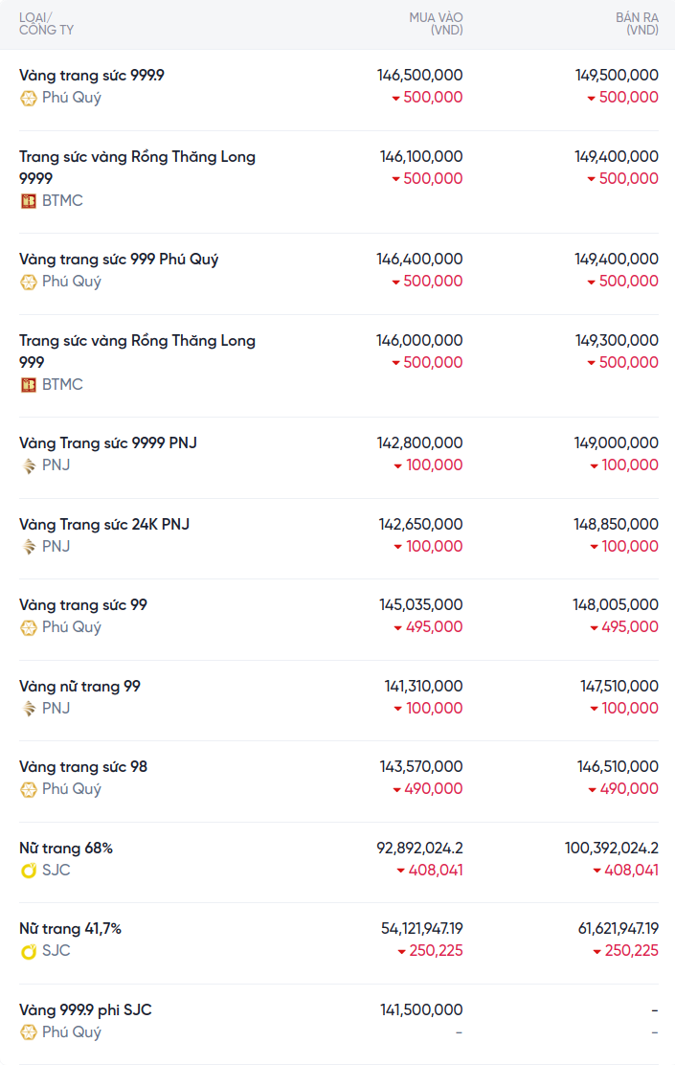675x1065 pixels.
Task: Click Phú Quý logo under Vàng trang sức 999.9
Action: (29, 98)
